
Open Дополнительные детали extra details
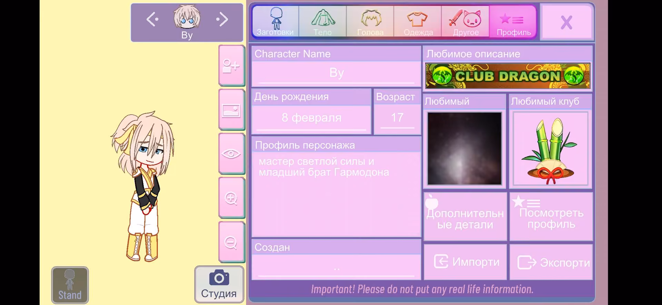(x=465, y=217)
